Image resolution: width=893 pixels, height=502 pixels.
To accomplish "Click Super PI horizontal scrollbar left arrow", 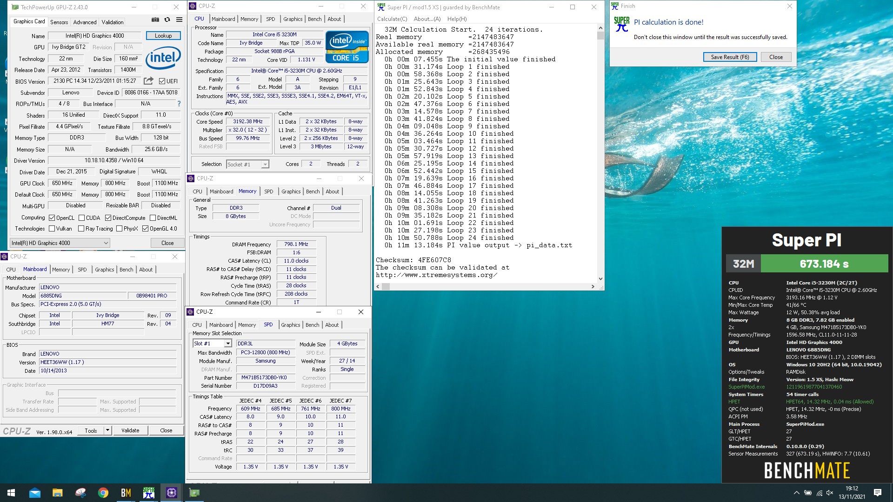I will pos(378,286).
